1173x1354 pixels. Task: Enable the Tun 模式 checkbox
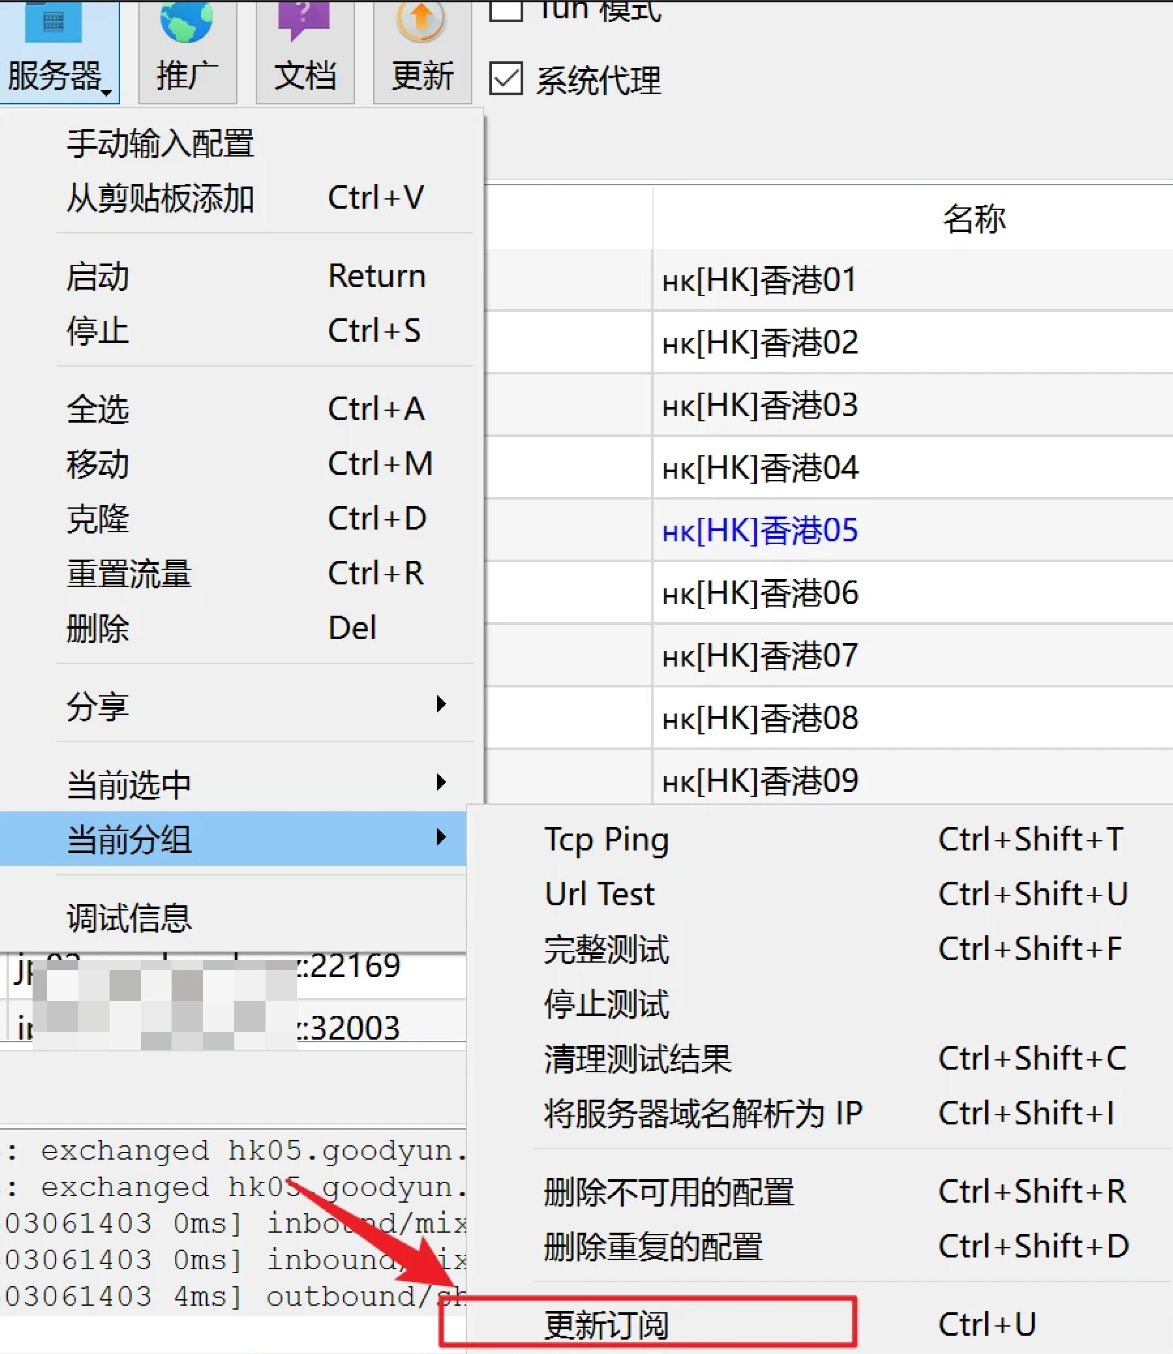506,9
